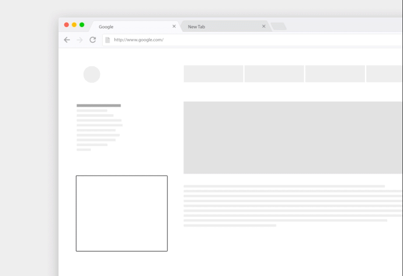The image size is (403, 276).
Task: Click the yellow minimize traffic-light control
Action: tap(74, 25)
